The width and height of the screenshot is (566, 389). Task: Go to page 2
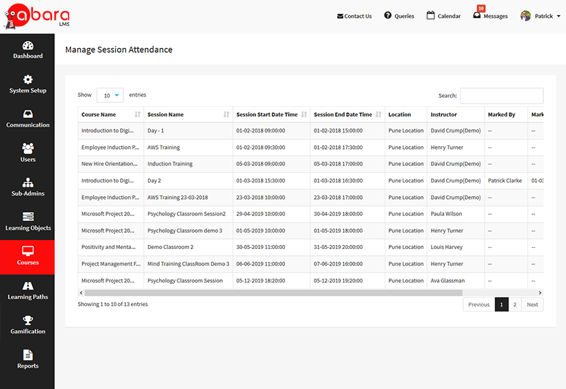[x=515, y=305]
